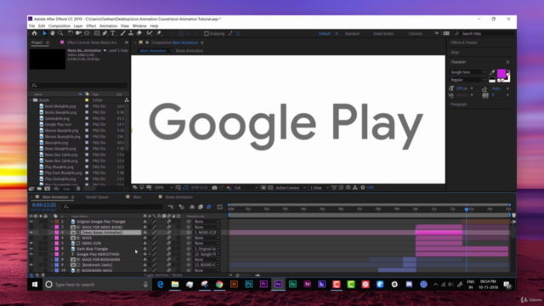Select the Libraries workspace

[x=415, y=34]
